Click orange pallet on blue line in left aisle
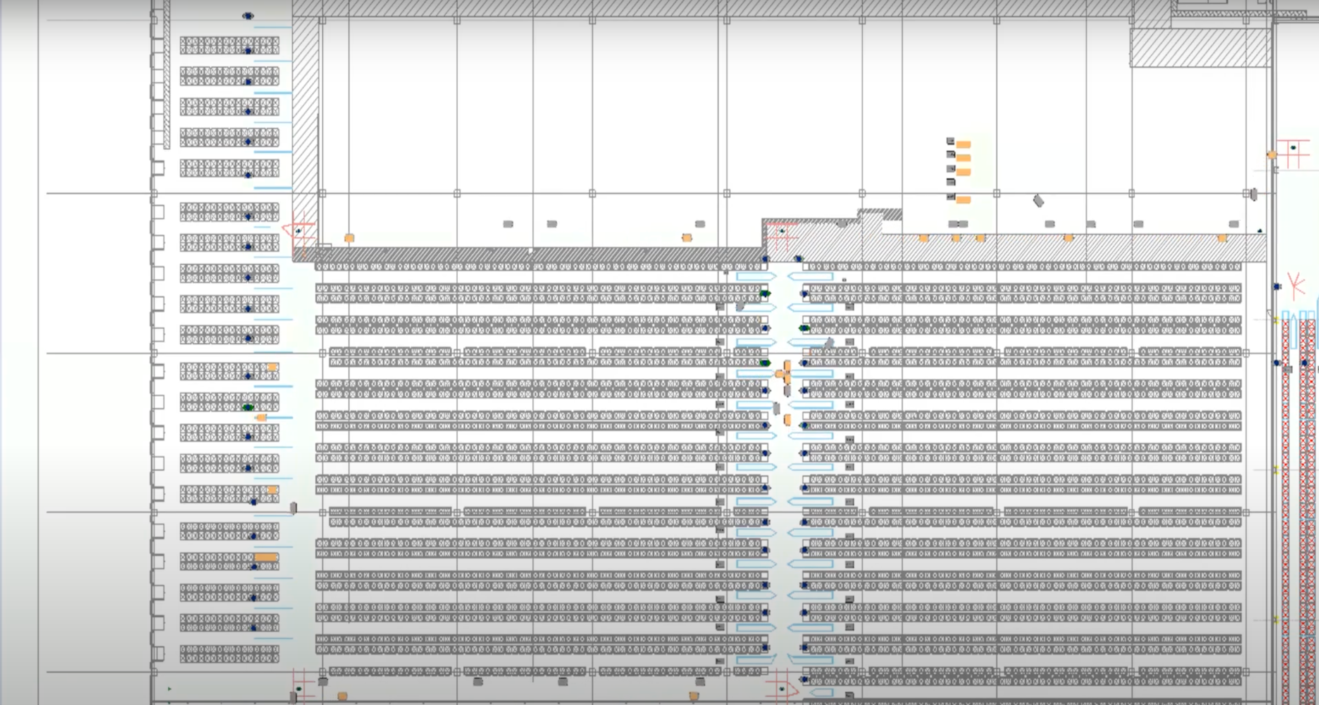Screen dimensions: 1319x705 (262, 418)
